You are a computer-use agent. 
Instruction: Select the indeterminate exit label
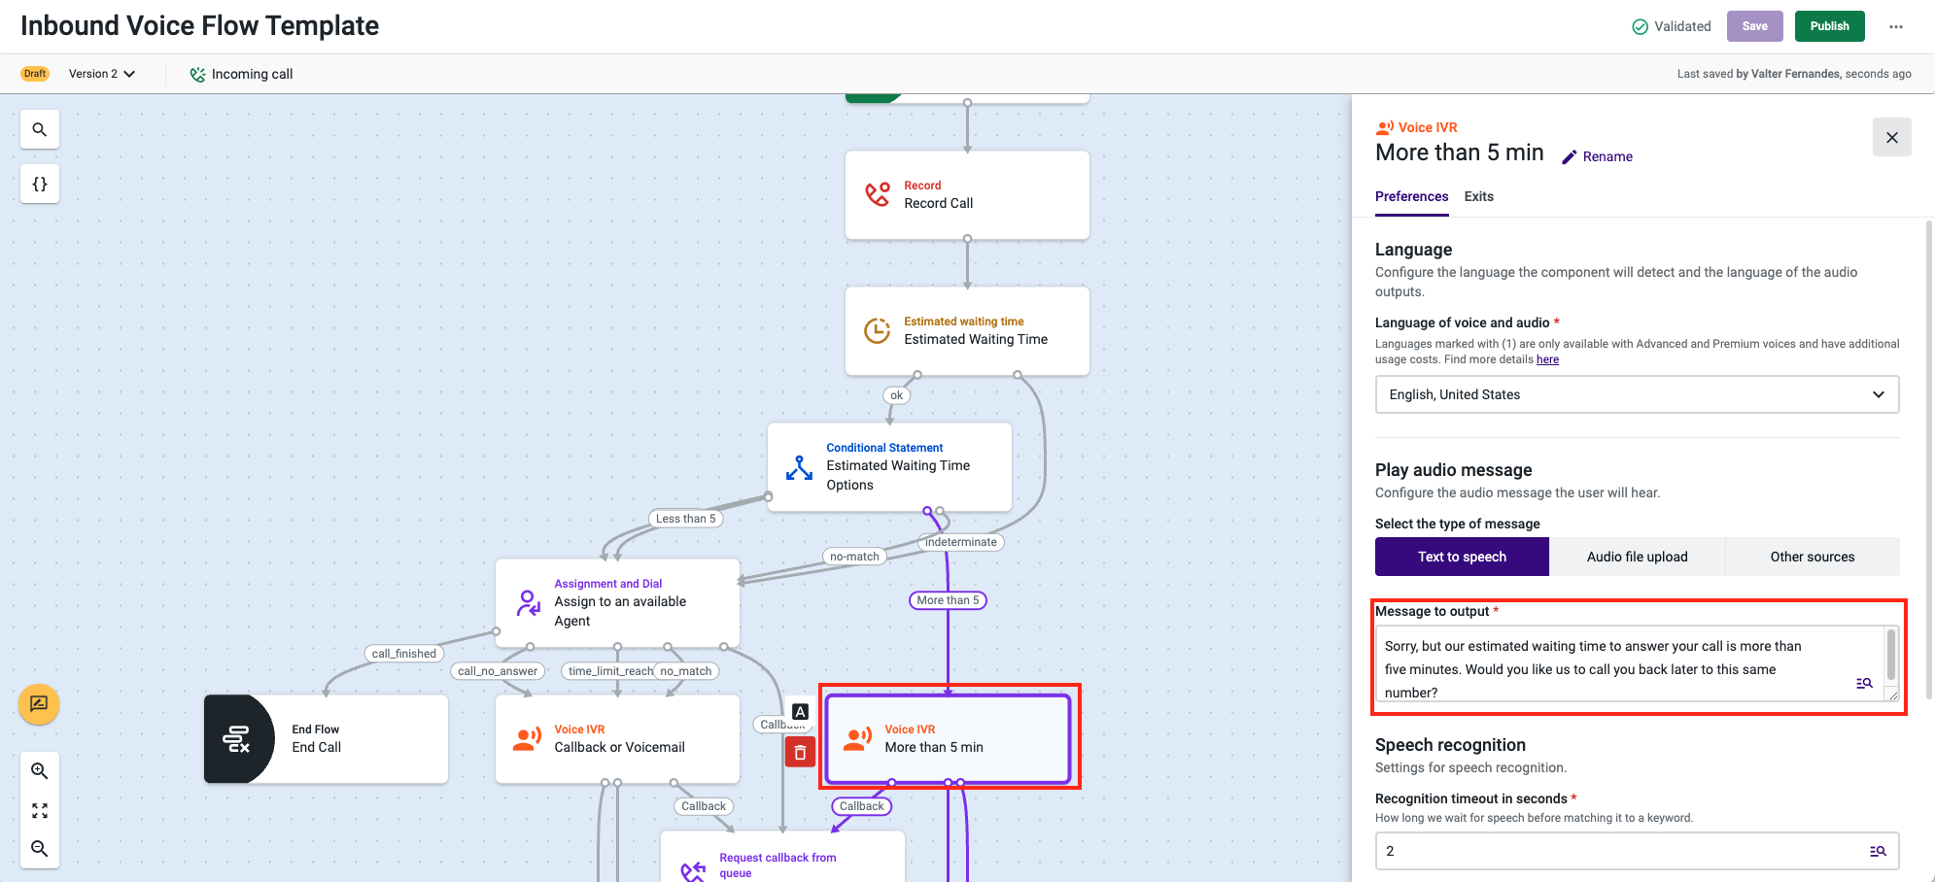coord(960,542)
